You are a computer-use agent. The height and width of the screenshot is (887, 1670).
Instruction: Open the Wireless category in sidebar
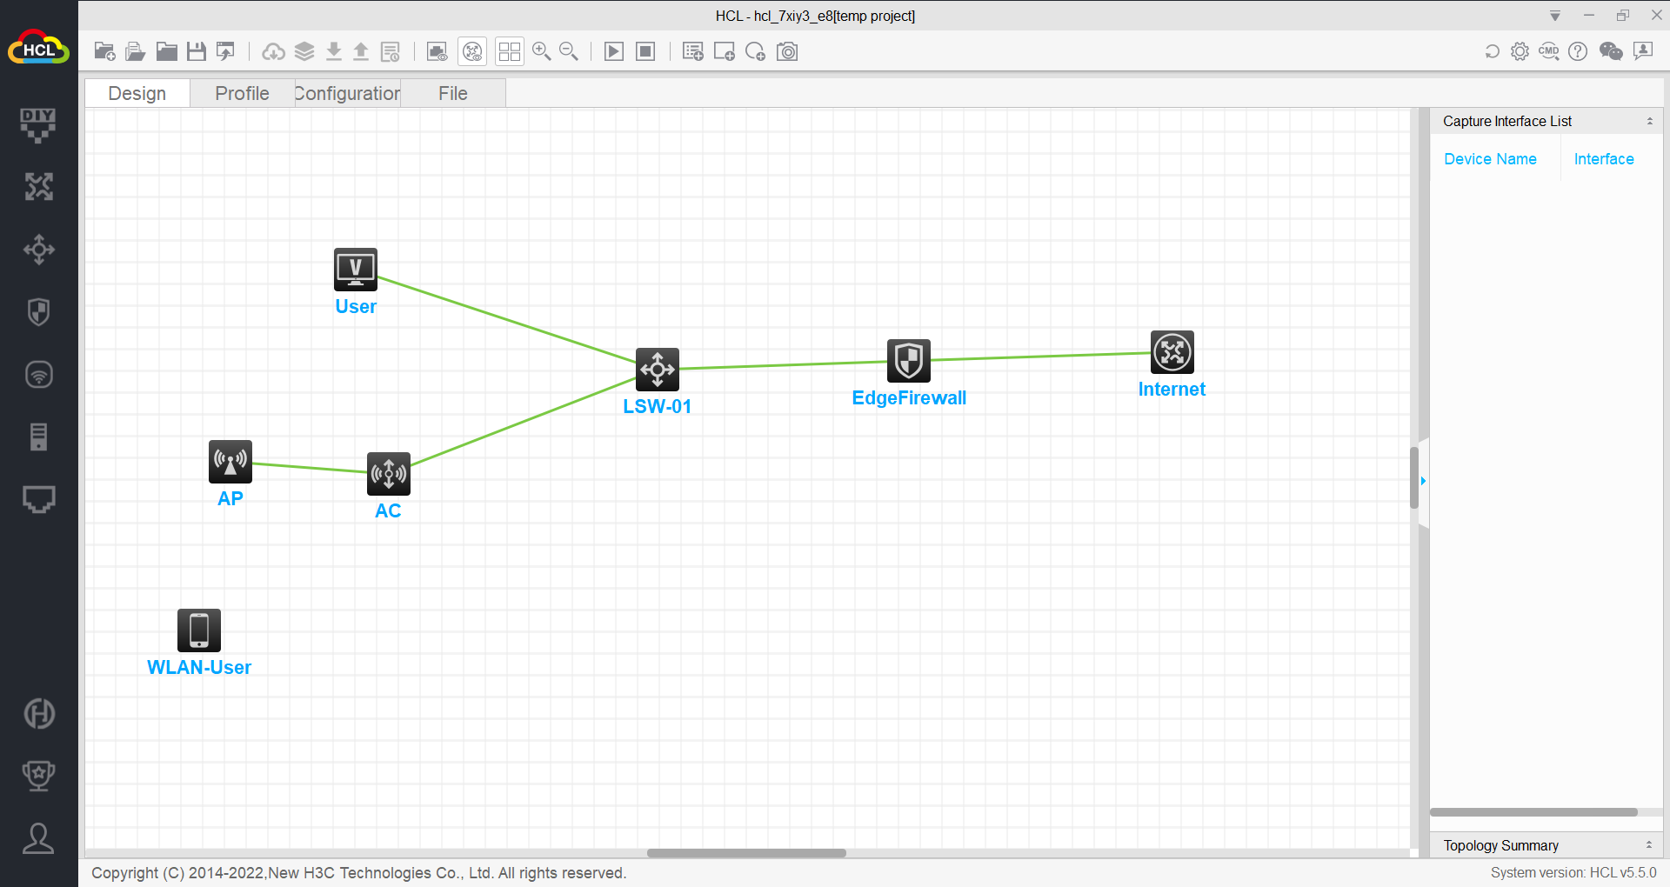38,375
